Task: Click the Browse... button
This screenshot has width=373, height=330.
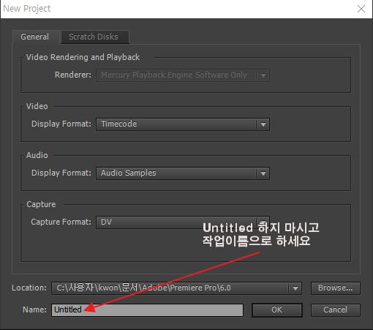Action: tap(335, 288)
